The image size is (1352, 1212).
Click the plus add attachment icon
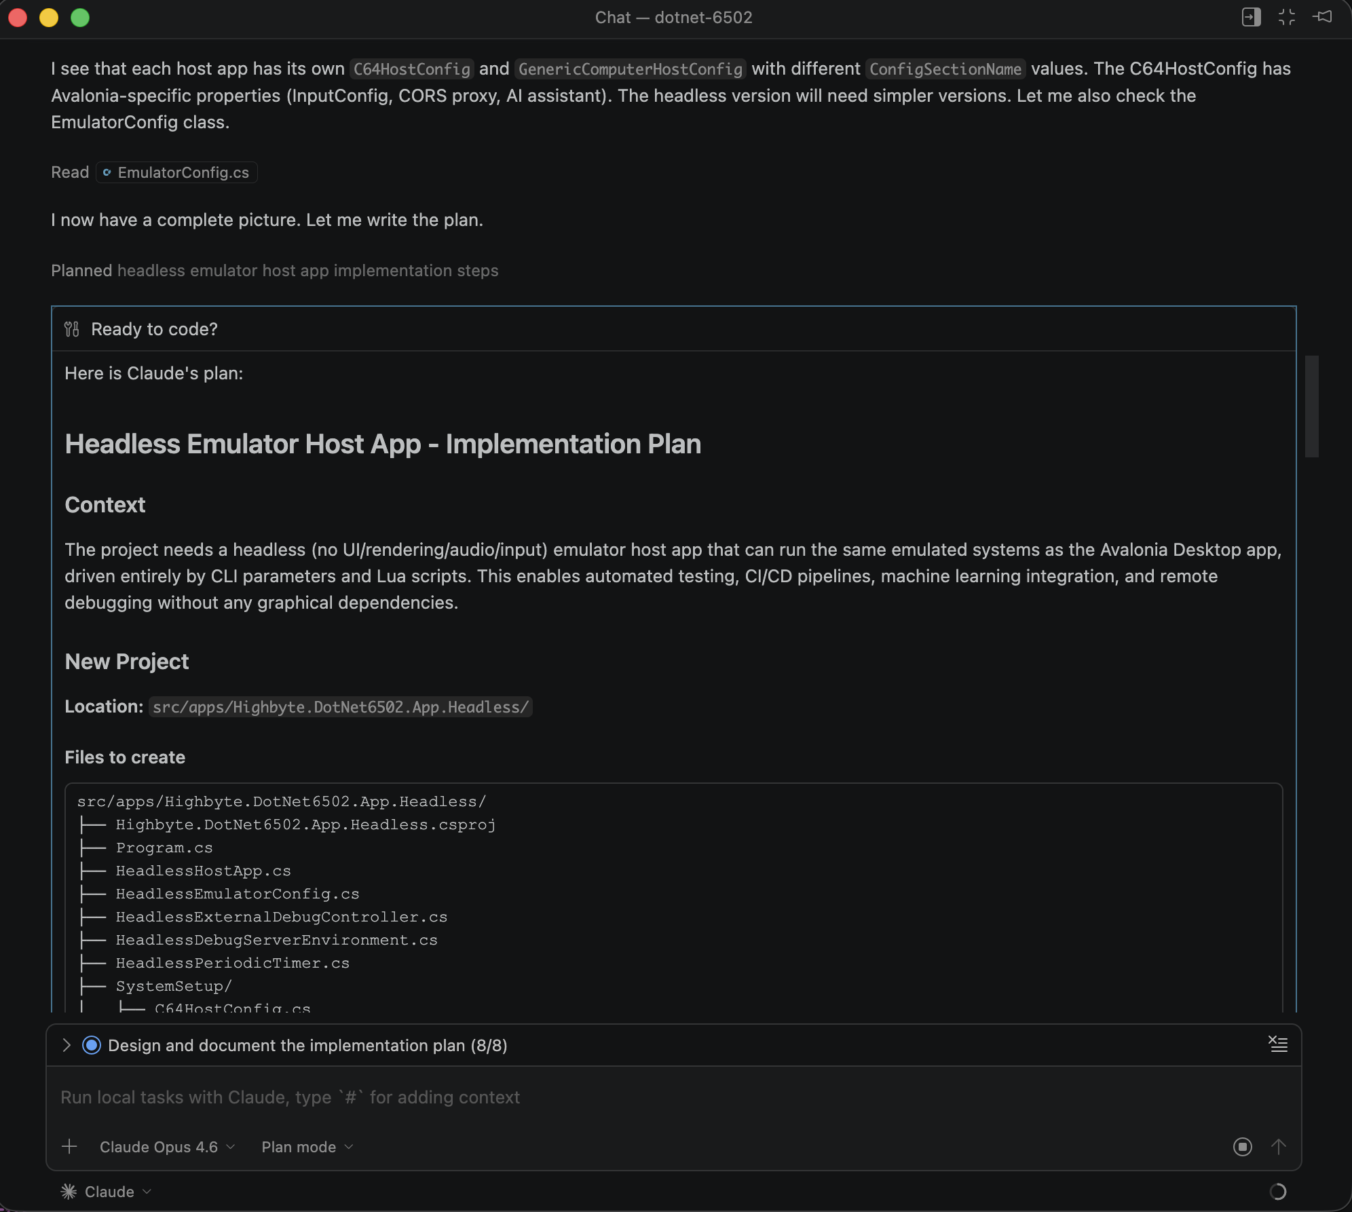tap(69, 1147)
